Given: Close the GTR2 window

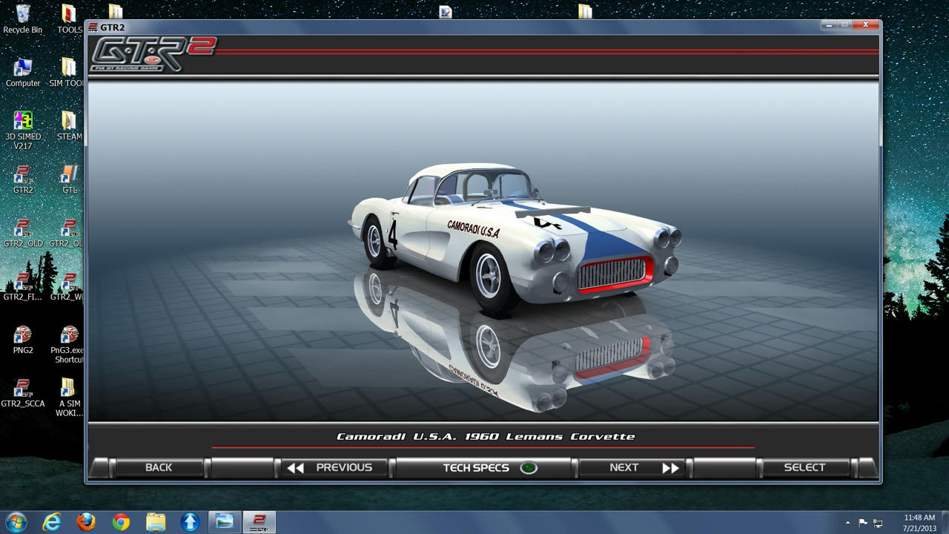Looking at the screenshot, I should click(864, 25).
